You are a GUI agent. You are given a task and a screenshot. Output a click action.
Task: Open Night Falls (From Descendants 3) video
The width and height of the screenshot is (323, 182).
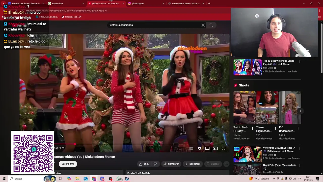click(x=280, y=167)
